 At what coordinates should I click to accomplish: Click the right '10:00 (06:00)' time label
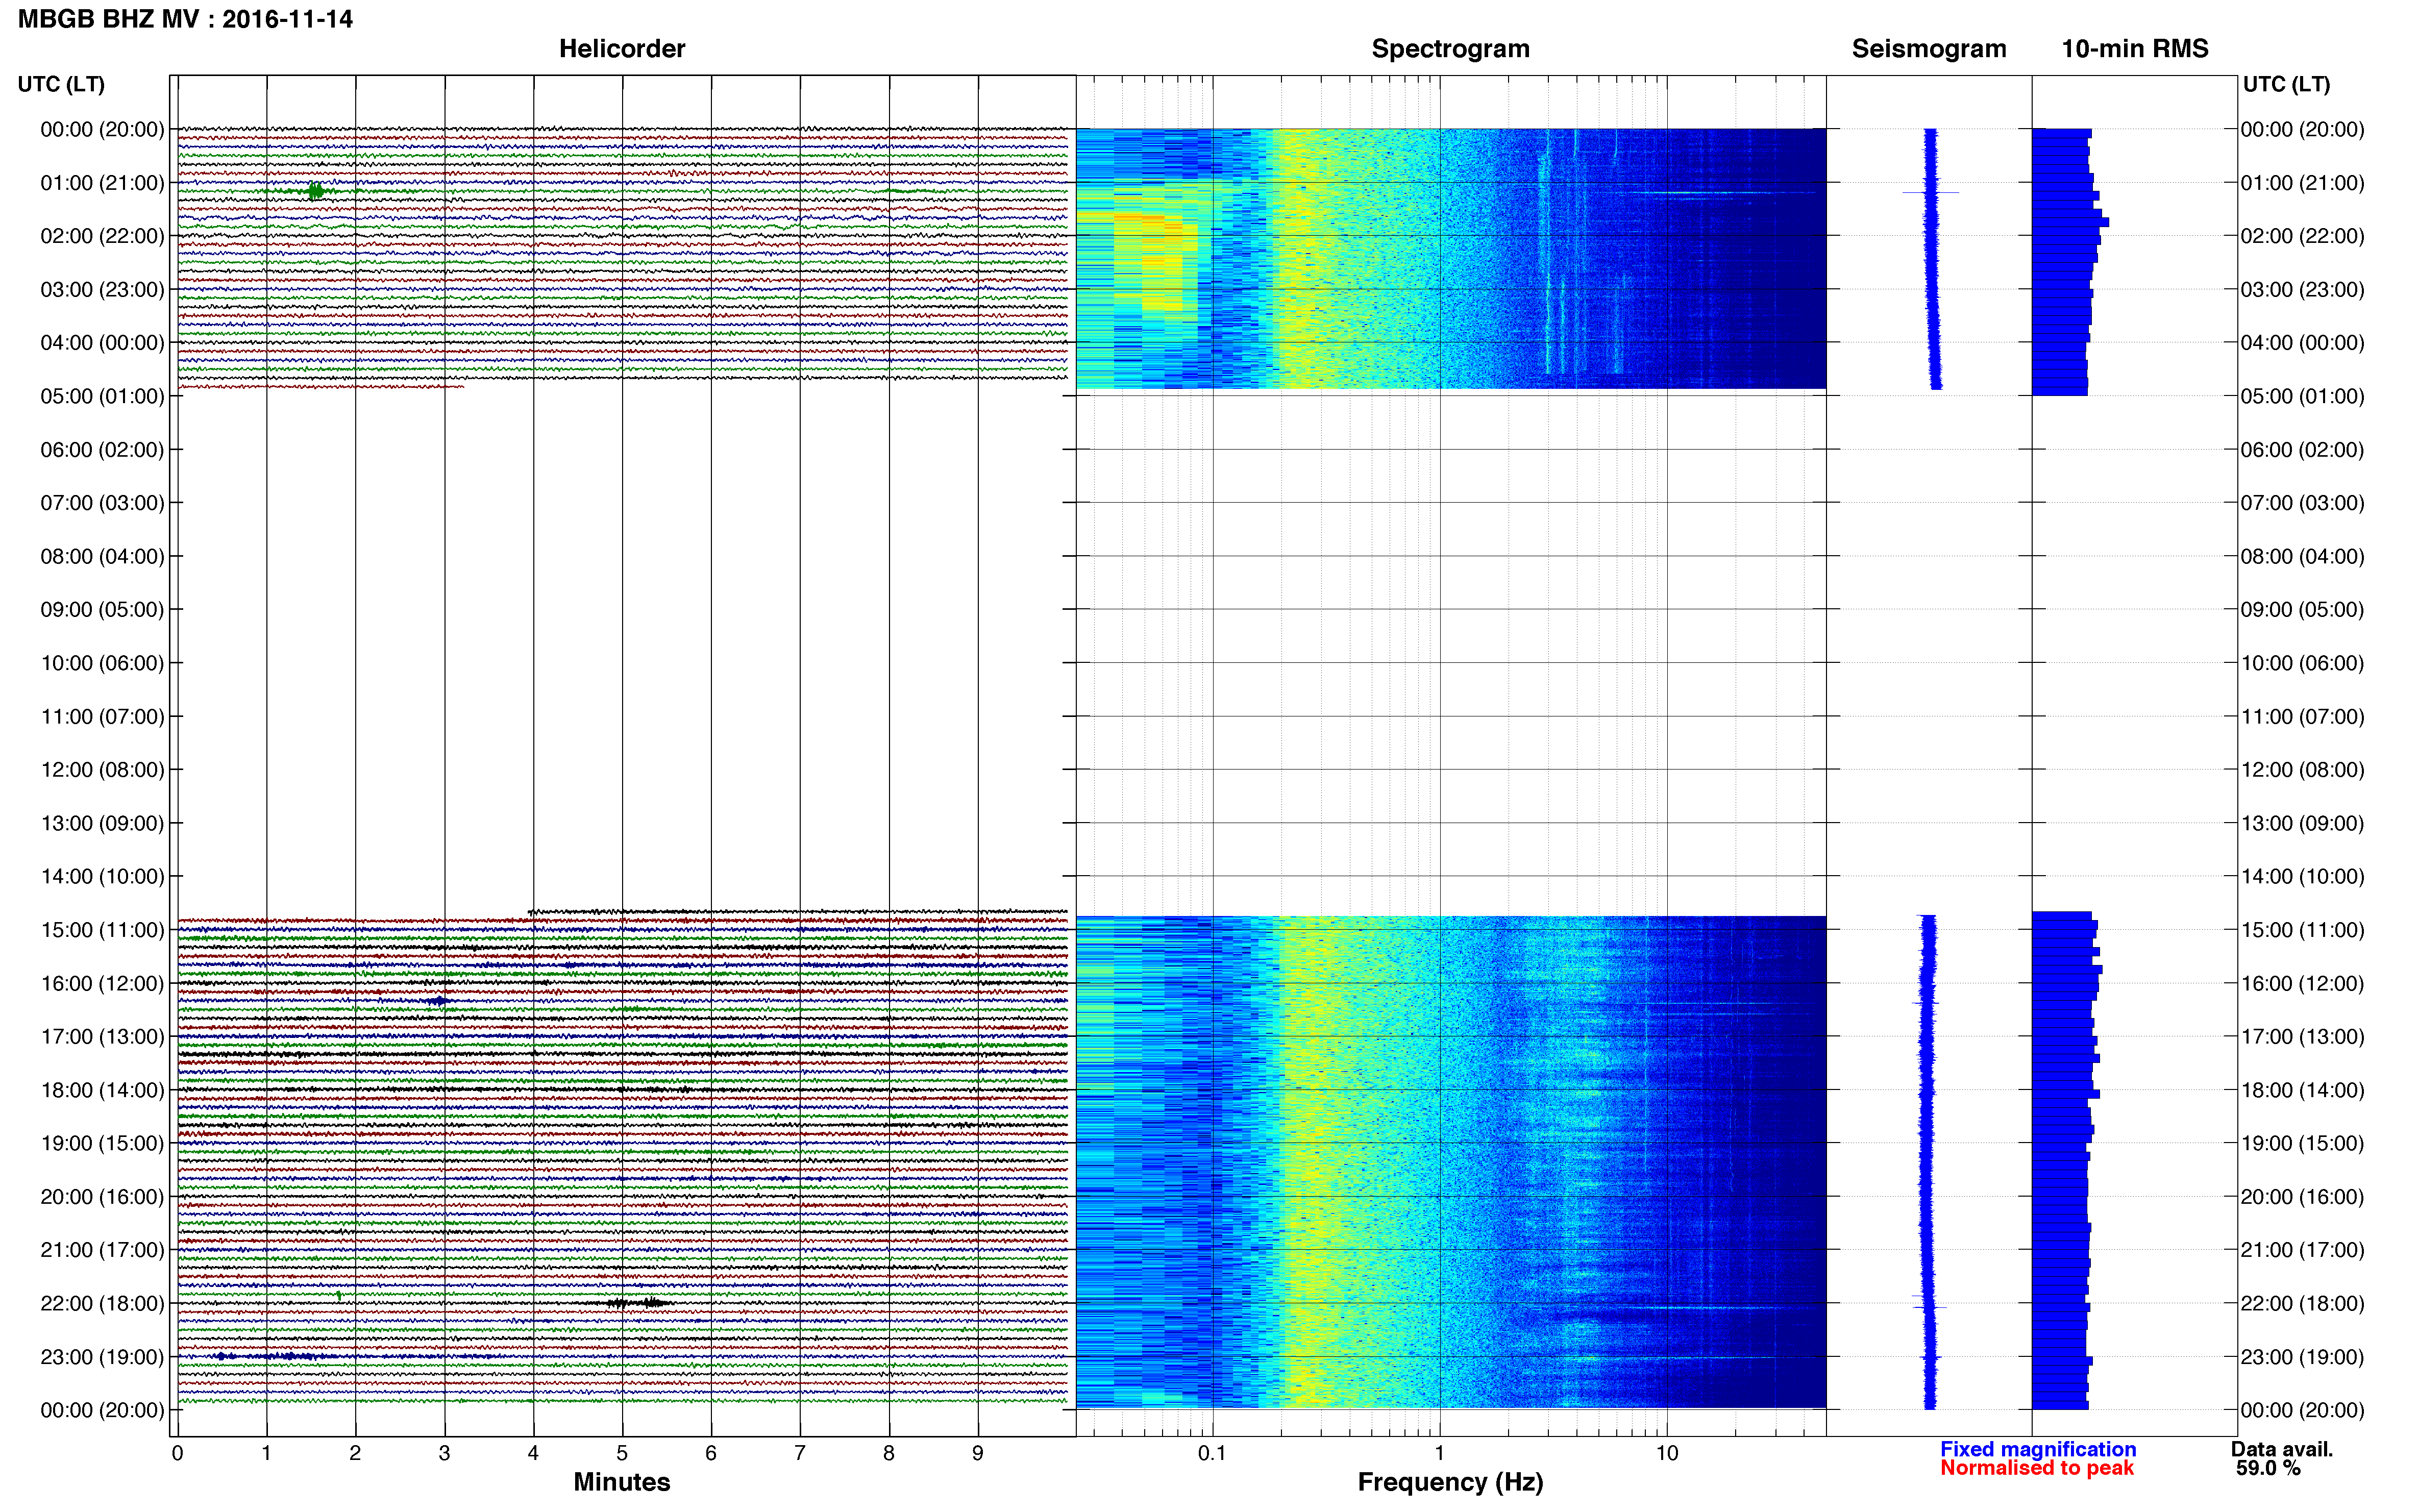tap(2302, 663)
